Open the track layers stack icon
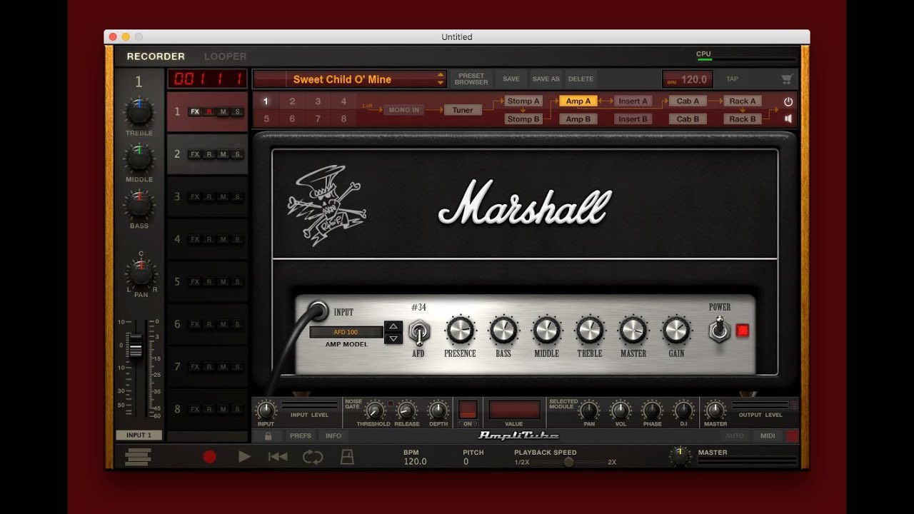The width and height of the screenshot is (914, 514). point(138,457)
